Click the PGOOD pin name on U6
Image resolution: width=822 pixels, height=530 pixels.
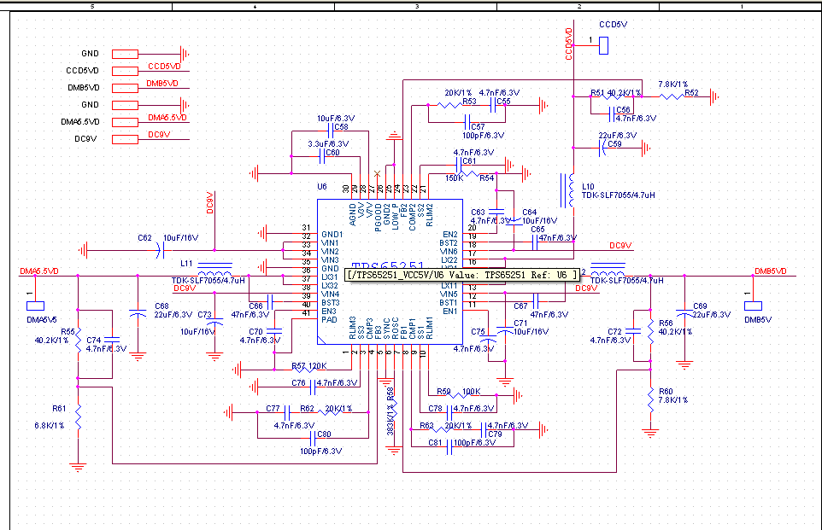coord(378,218)
